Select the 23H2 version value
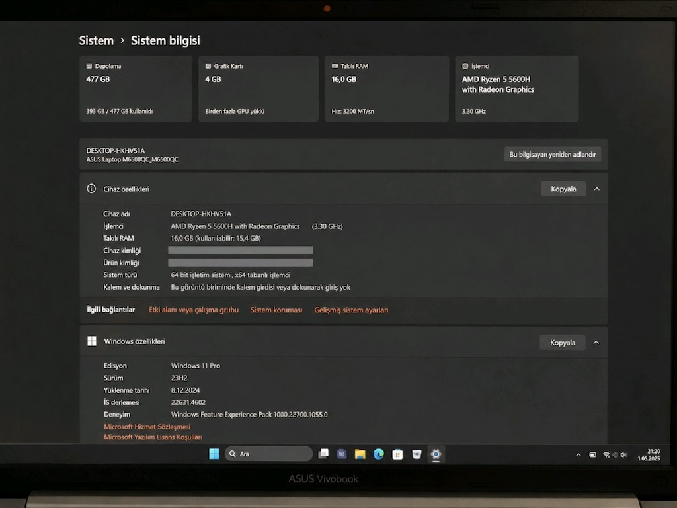 179,378
